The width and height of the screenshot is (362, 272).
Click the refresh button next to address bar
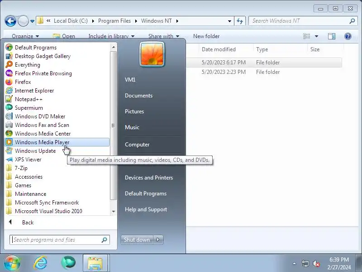[x=240, y=21]
